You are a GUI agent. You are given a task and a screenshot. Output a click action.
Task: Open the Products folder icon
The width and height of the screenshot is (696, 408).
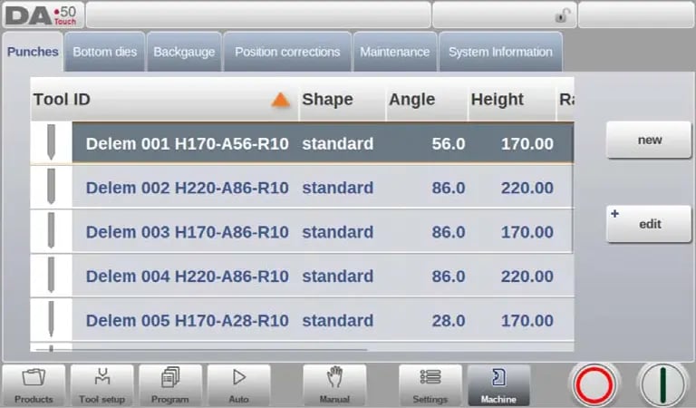click(x=34, y=385)
